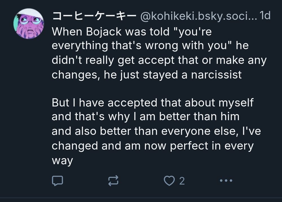Like the post with the heart icon
The height and width of the screenshot is (202, 282).
[169, 181]
